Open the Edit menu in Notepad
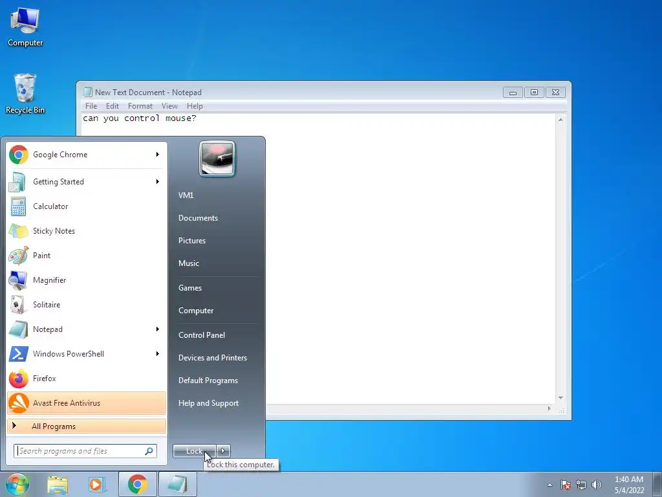This screenshot has height=497, width=662. (x=112, y=106)
